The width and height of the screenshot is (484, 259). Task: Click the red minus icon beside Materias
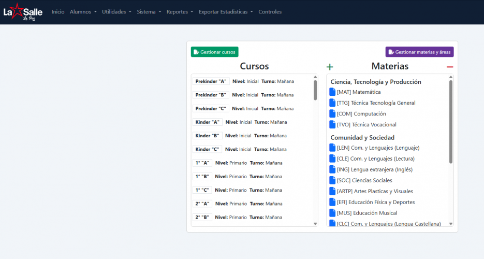click(x=450, y=67)
